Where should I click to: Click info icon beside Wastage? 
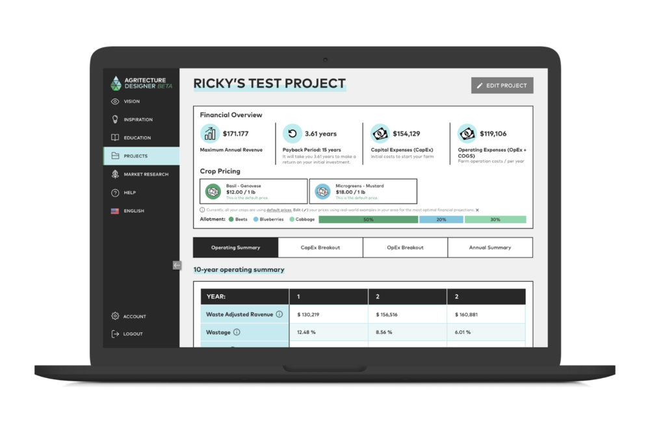coord(237,332)
